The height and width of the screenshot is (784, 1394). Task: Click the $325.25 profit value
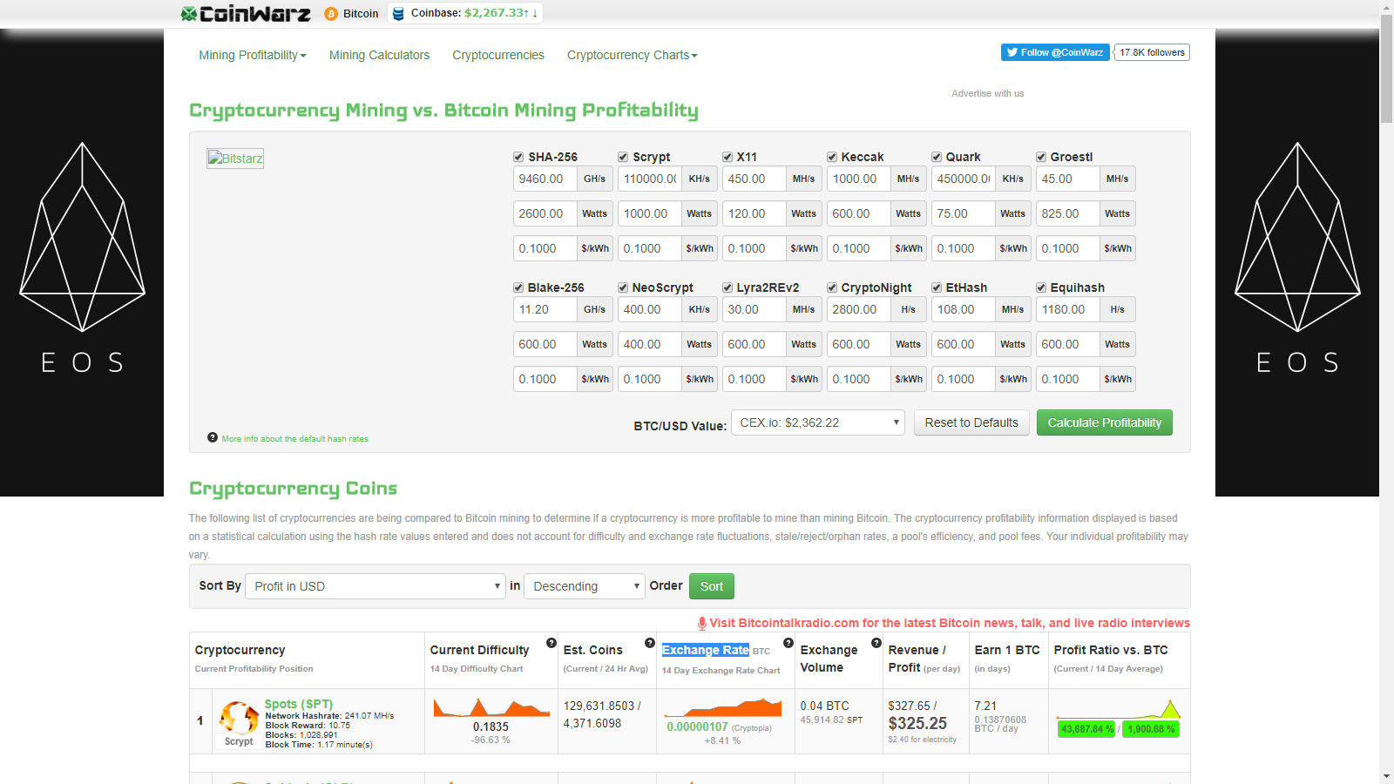[x=917, y=723]
